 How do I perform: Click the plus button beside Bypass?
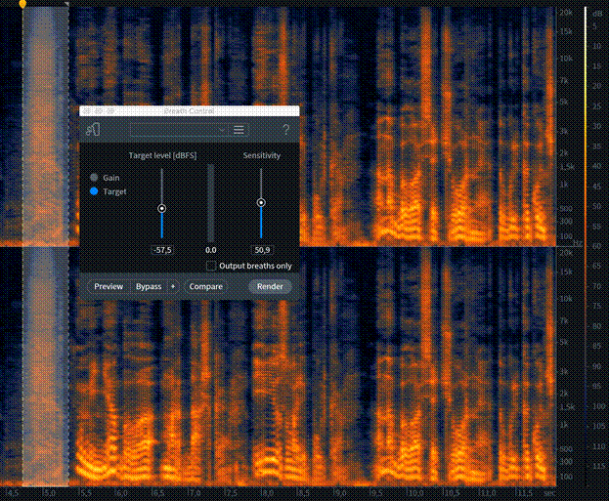[x=173, y=286]
